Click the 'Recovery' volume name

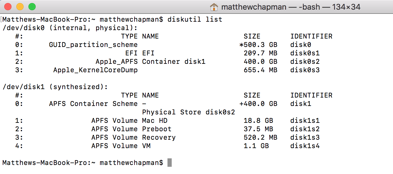[x=159, y=138]
